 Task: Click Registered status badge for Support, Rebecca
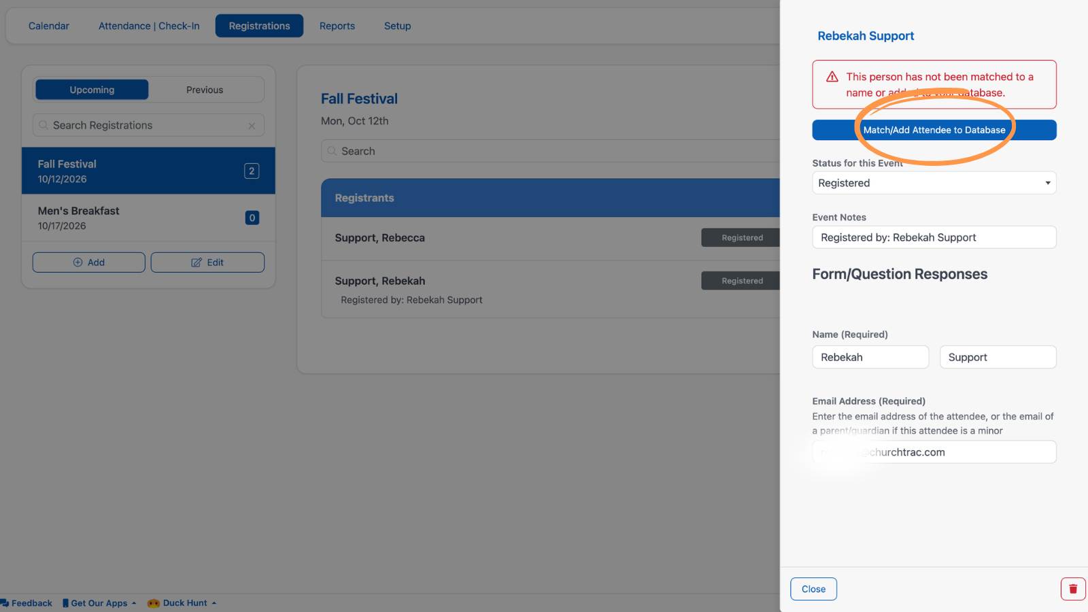pyautogui.click(x=741, y=238)
